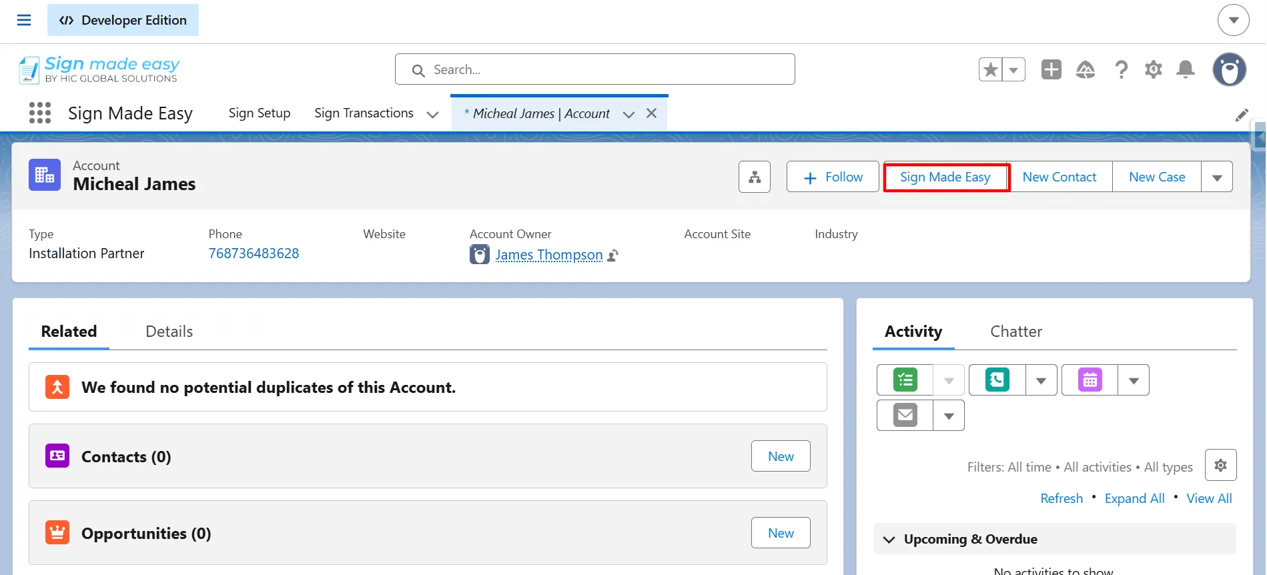The height and width of the screenshot is (575, 1267).
Task: Click New Case button
Action: 1157,177
